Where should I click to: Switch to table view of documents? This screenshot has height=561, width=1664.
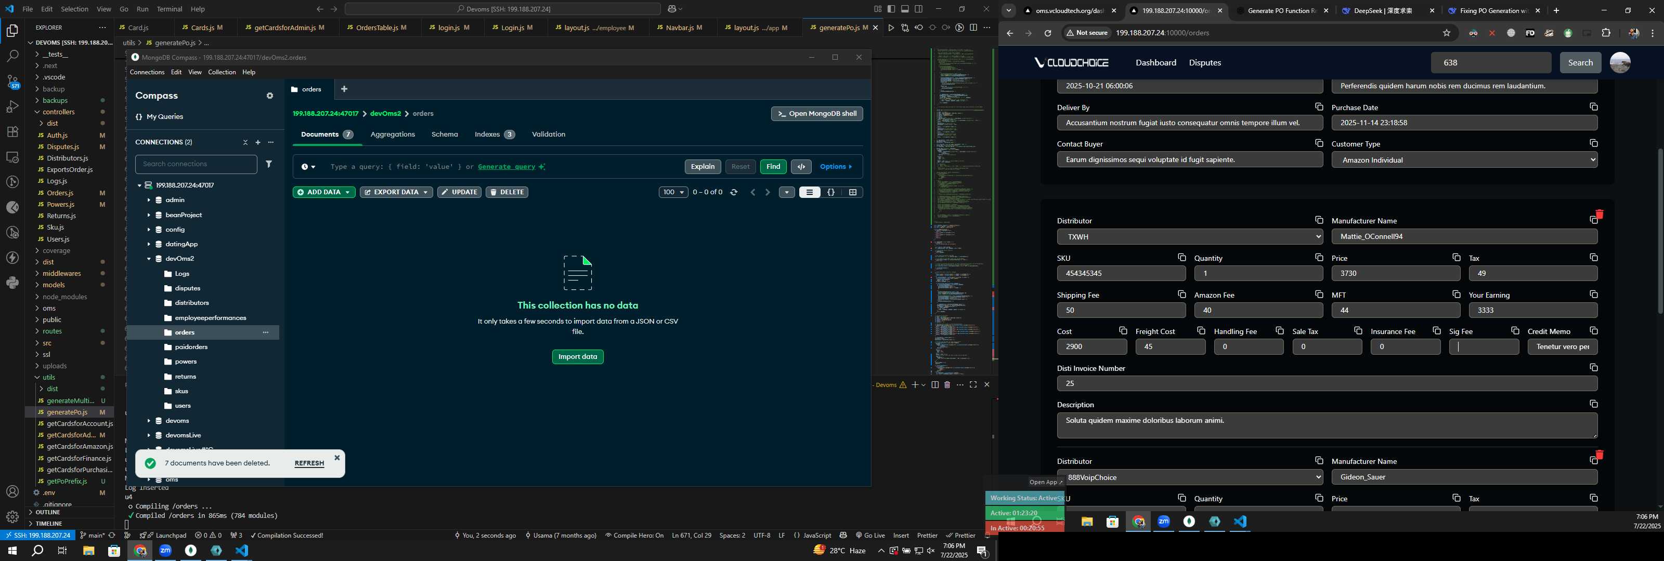853,192
